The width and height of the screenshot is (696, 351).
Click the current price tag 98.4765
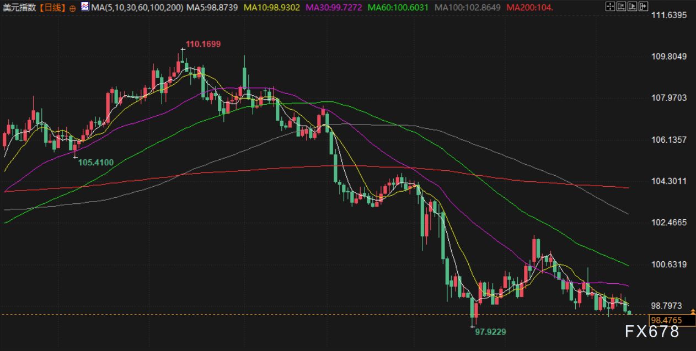click(666, 320)
